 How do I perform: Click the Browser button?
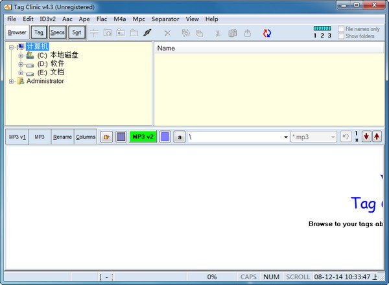point(17,32)
